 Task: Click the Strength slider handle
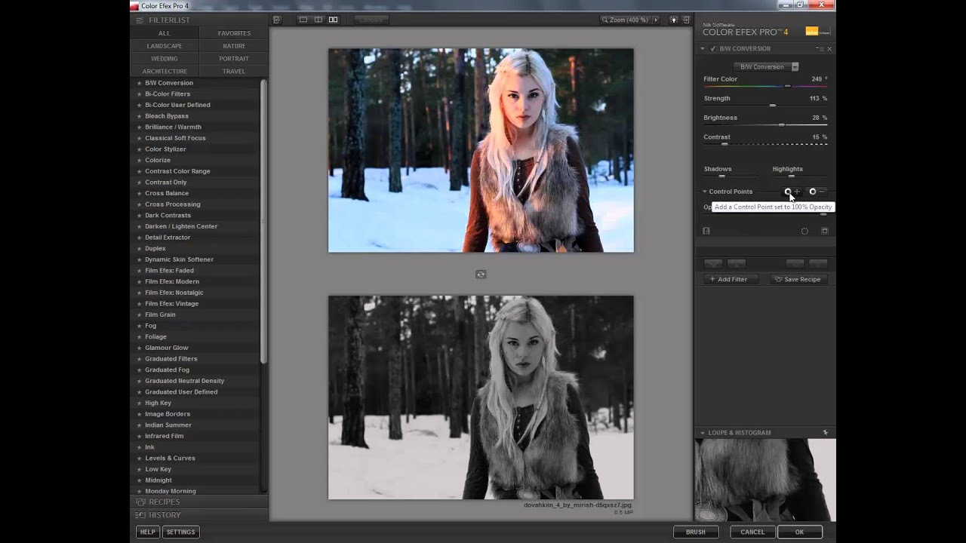772,106
